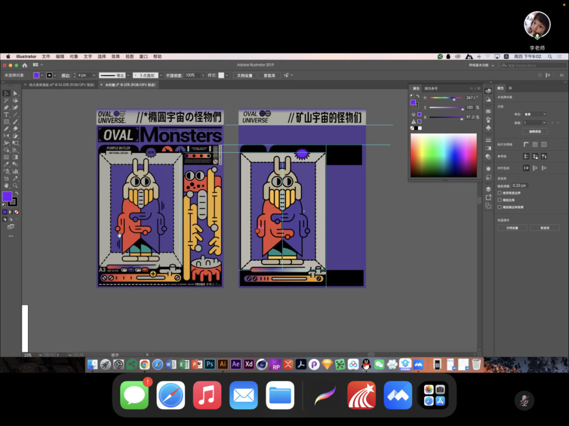The width and height of the screenshot is (569, 426).
Task: Click the 编辑画板 button
Action: pyautogui.click(x=535, y=131)
